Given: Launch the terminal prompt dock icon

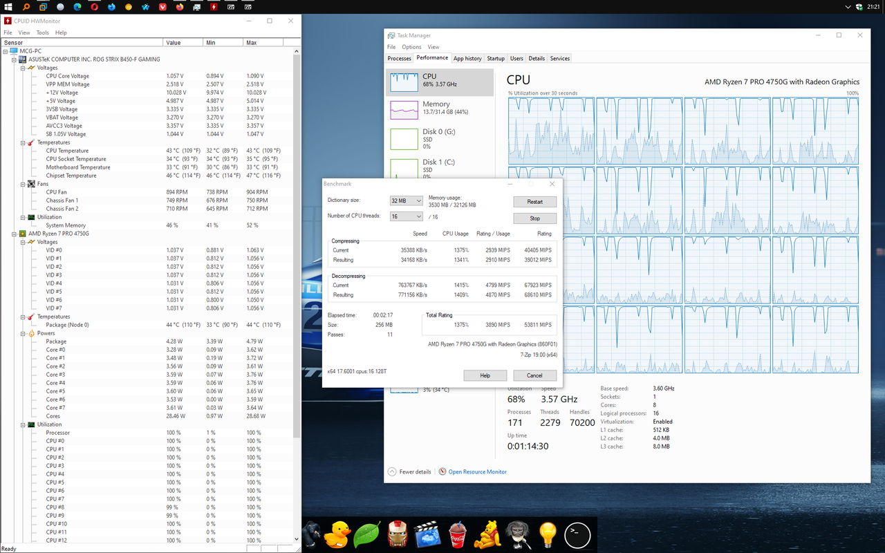Looking at the screenshot, I should click(577, 534).
